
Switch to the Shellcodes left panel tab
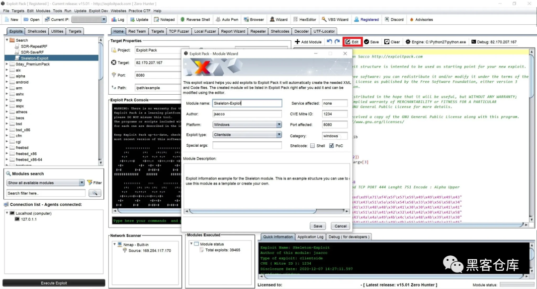pyautogui.click(x=37, y=31)
